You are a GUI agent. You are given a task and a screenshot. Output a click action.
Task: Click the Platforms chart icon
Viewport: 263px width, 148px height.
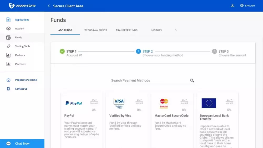8,64
